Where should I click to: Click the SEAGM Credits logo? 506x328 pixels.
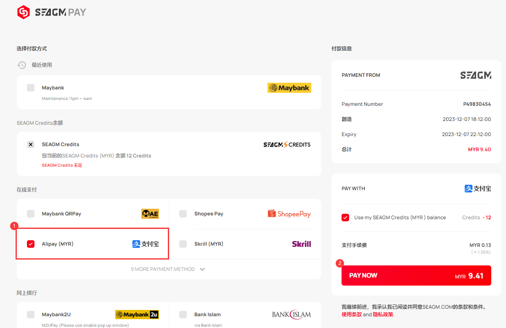287,144
